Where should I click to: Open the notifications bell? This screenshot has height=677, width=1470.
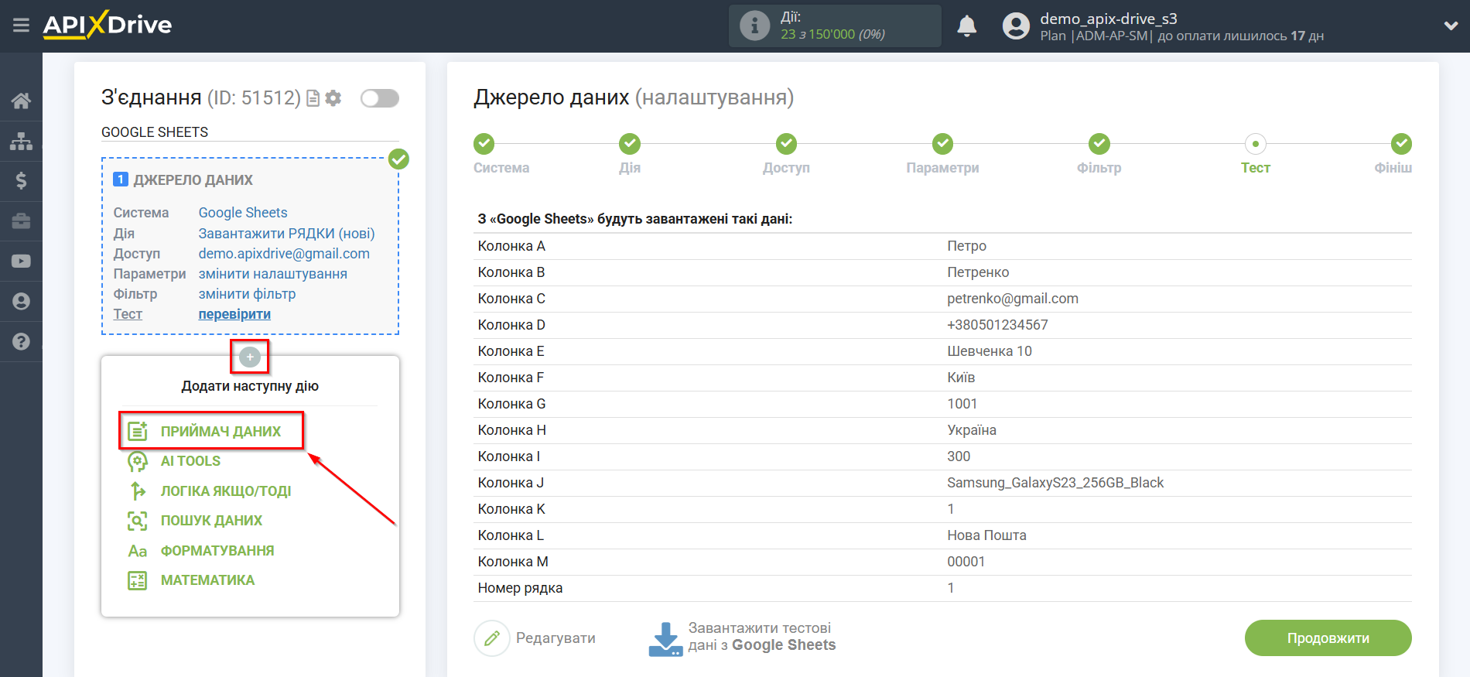(x=966, y=26)
